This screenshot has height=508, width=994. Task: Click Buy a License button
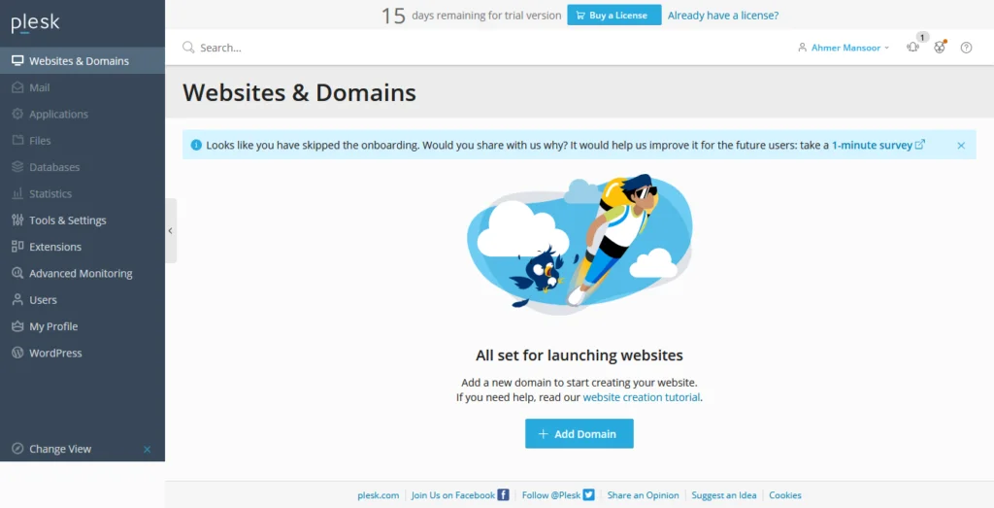coord(614,16)
